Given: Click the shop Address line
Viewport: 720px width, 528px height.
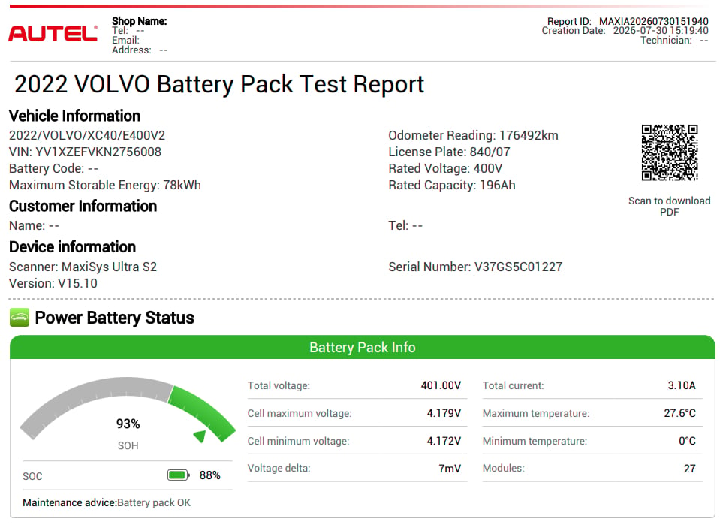Looking at the screenshot, I should pyautogui.click(x=140, y=50).
